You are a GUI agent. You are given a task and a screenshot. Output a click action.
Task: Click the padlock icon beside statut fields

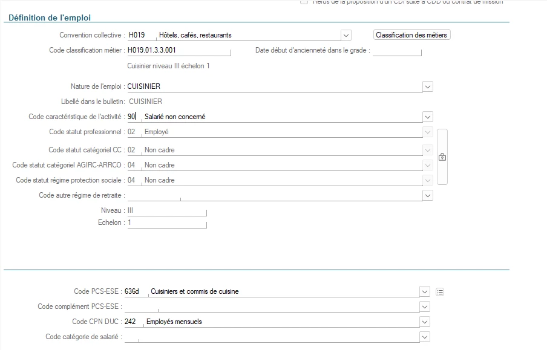coord(442,157)
